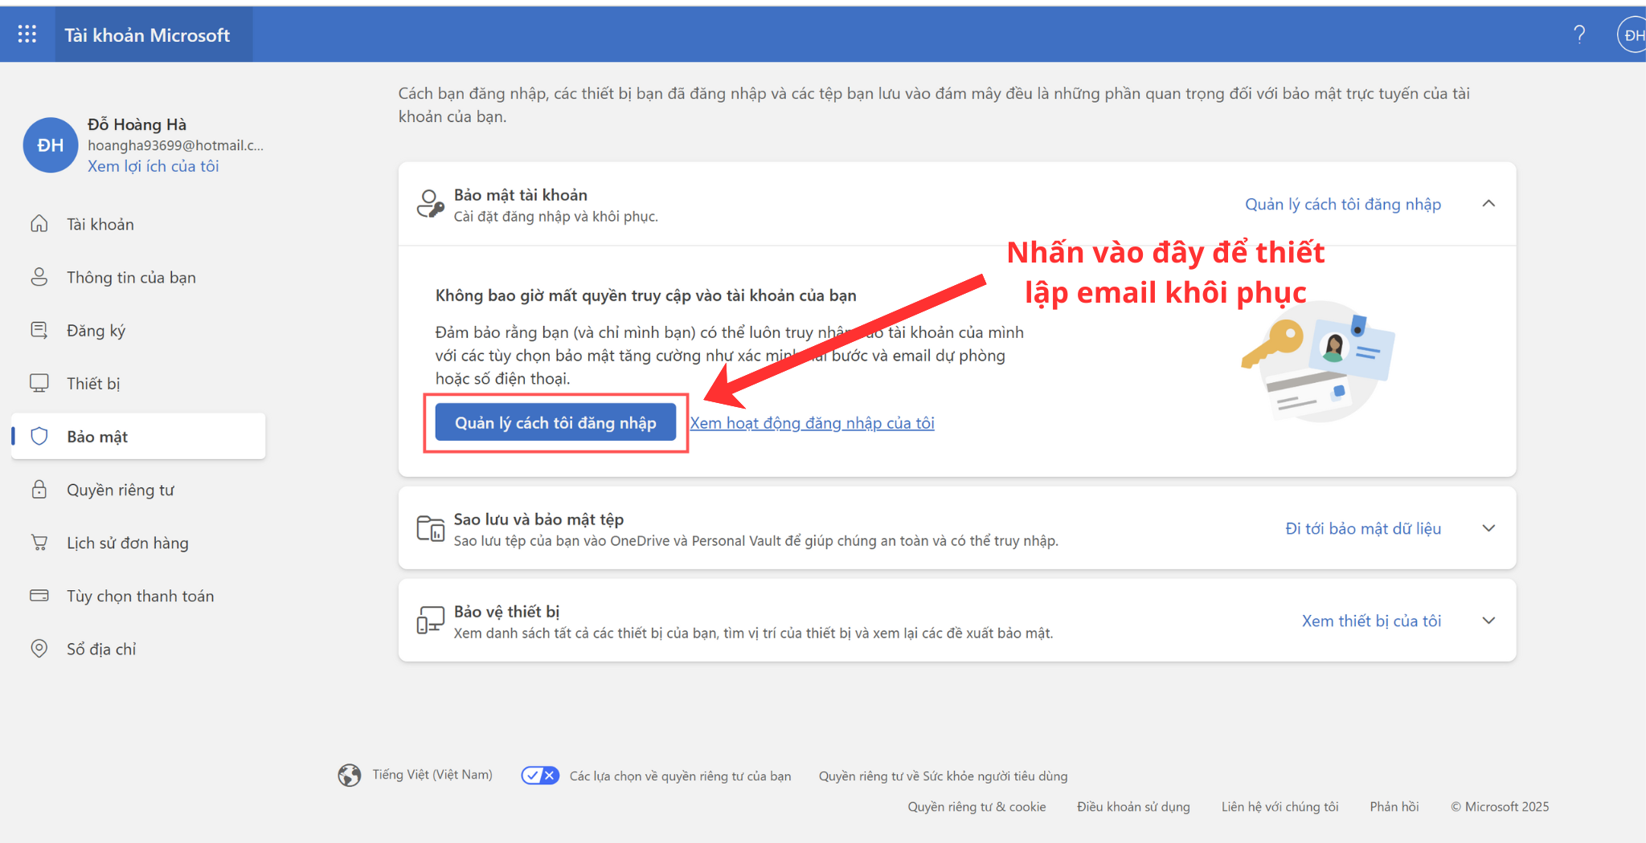Click the home icon beside Tài khoản
The height and width of the screenshot is (843, 1646).
(39, 224)
